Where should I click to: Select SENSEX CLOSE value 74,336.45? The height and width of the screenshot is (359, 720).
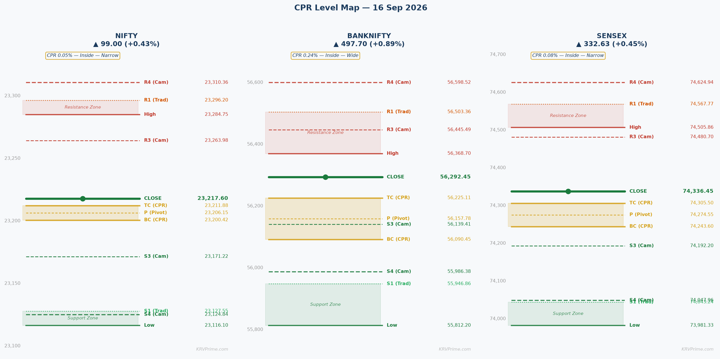(698, 191)
